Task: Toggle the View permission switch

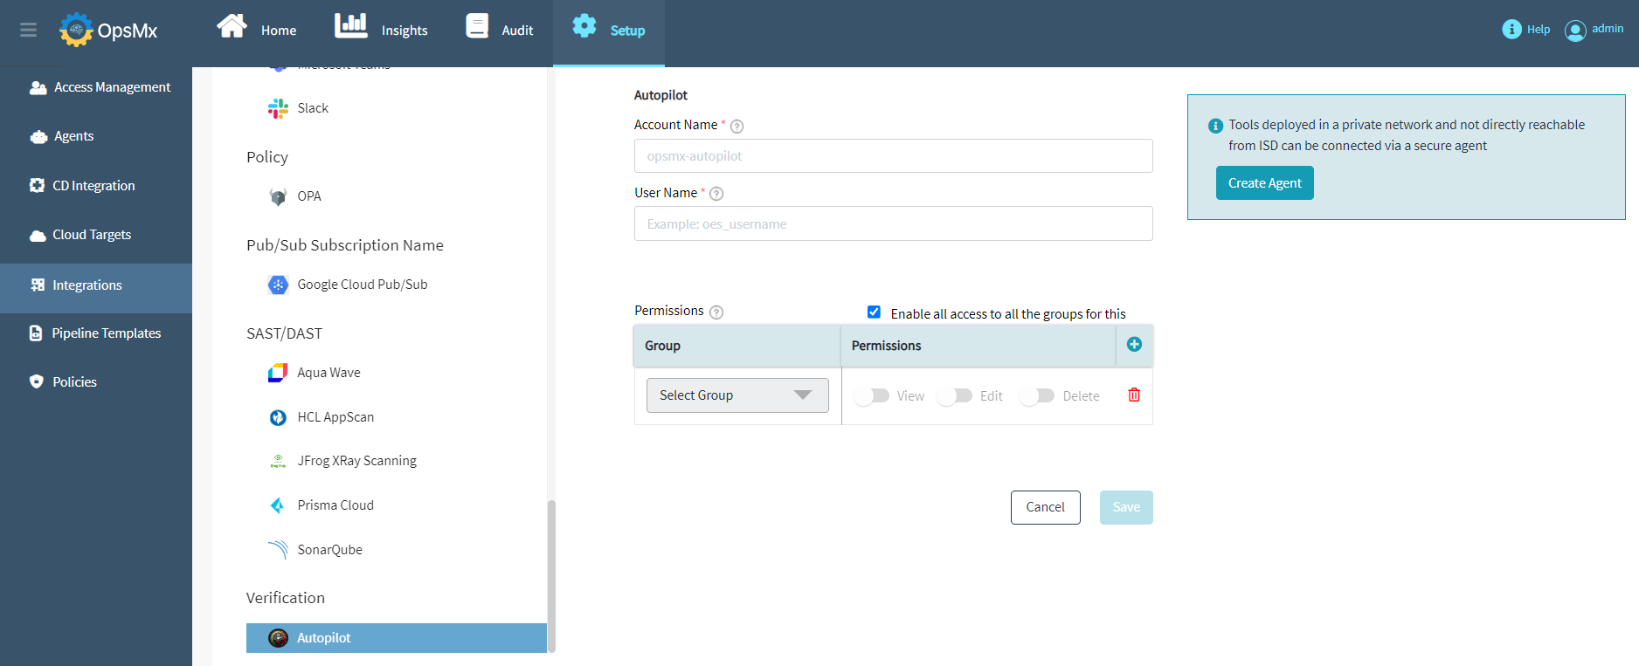Action: [x=872, y=396]
